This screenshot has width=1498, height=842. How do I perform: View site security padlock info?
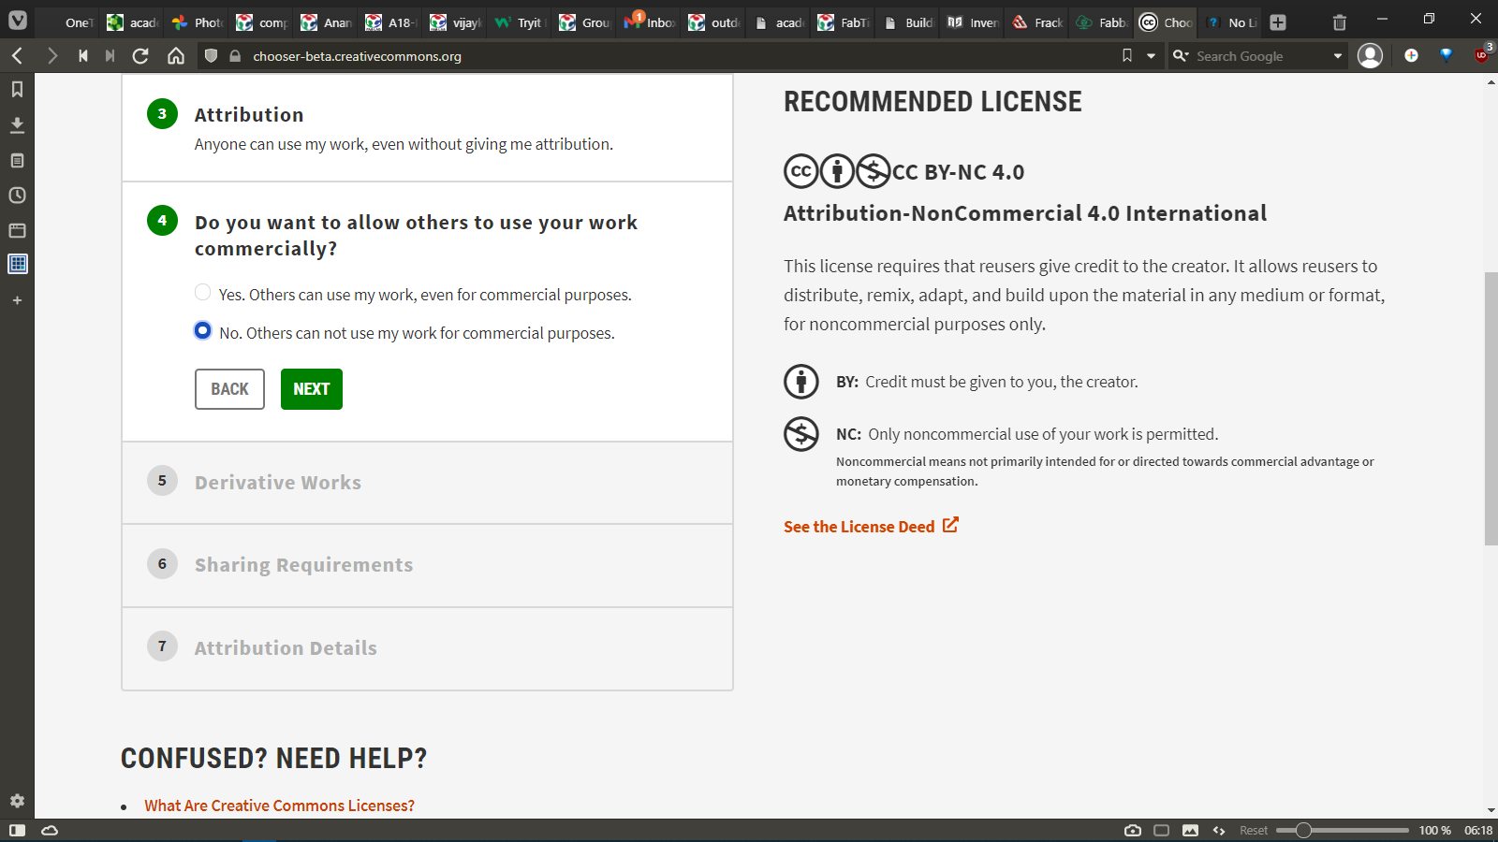[235, 56]
